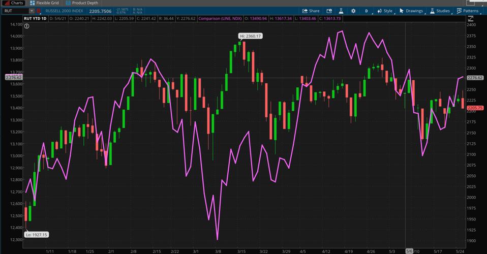Image resolution: width=487 pixels, height=254 pixels.
Task: Open the Charts tab
Action: tap(14, 3)
